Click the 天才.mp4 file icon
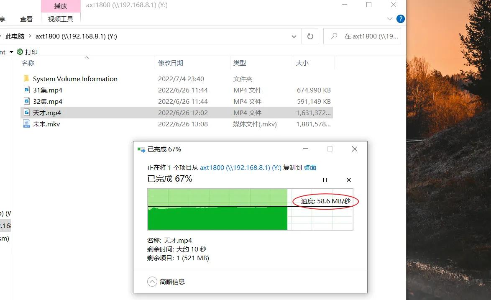The height and width of the screenshot is (300, 491). pos(26,113)
